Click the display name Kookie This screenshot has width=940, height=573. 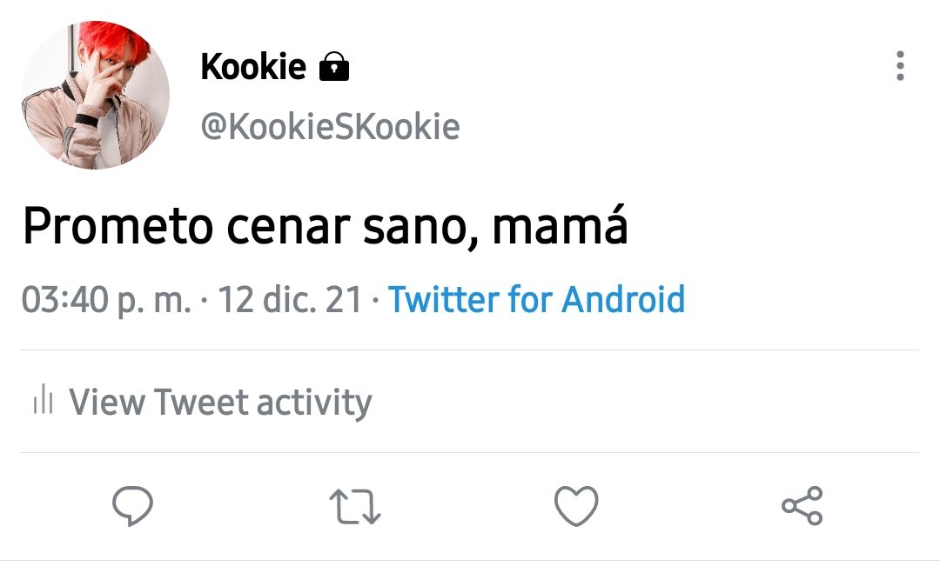(x=253, y=66)
